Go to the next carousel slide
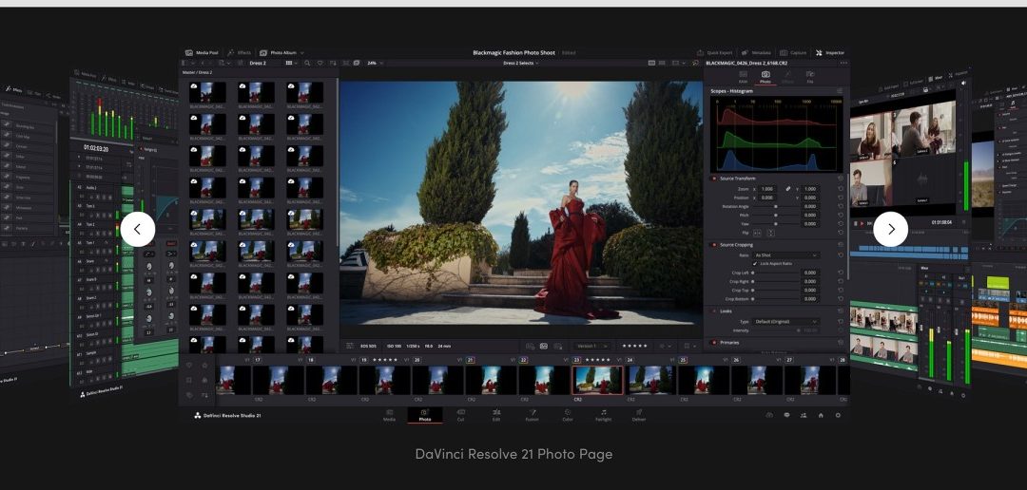The image size is (1027, 490). point(891,229)
